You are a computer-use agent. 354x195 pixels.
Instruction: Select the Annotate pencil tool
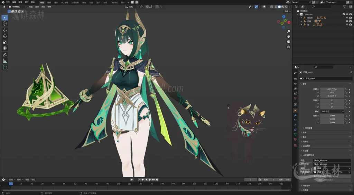click(5, 55)
